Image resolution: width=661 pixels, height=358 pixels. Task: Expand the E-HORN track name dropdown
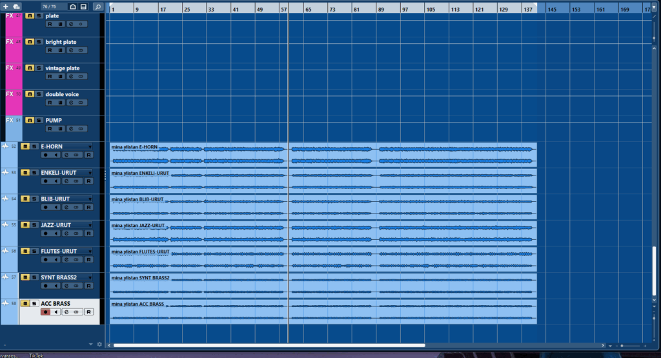coord(90,146)
